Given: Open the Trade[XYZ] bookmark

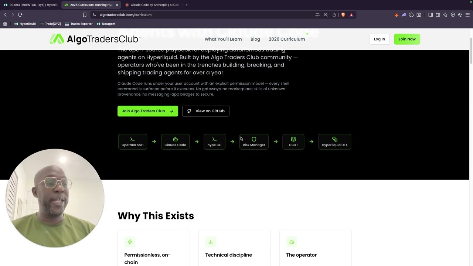Looking at the screenshot, I should 50,24.
